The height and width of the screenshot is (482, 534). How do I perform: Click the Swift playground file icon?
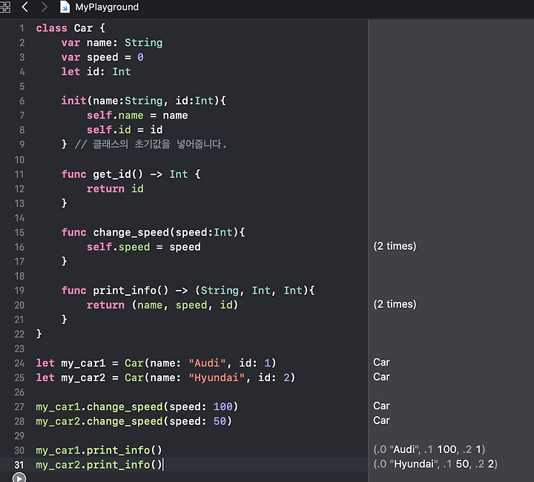65,7
